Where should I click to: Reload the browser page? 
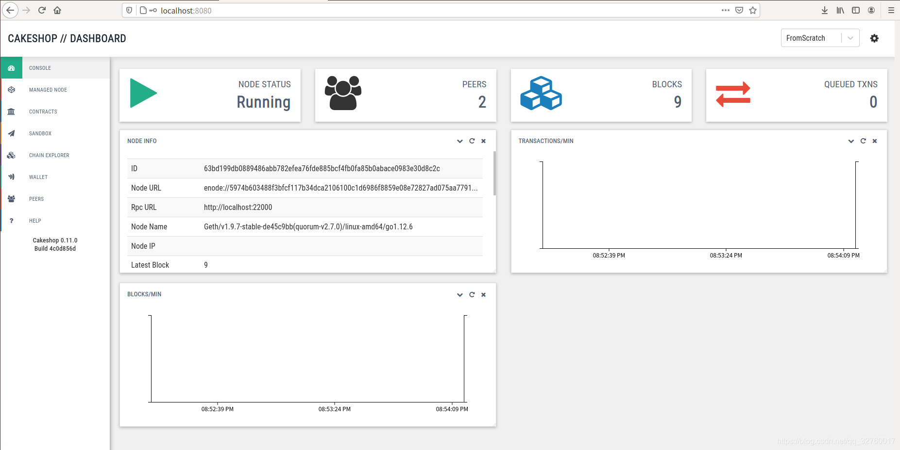(x=42, y=10)
